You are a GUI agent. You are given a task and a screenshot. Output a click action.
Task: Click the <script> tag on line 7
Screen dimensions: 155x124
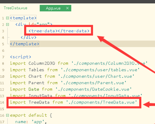pos(20,57)
